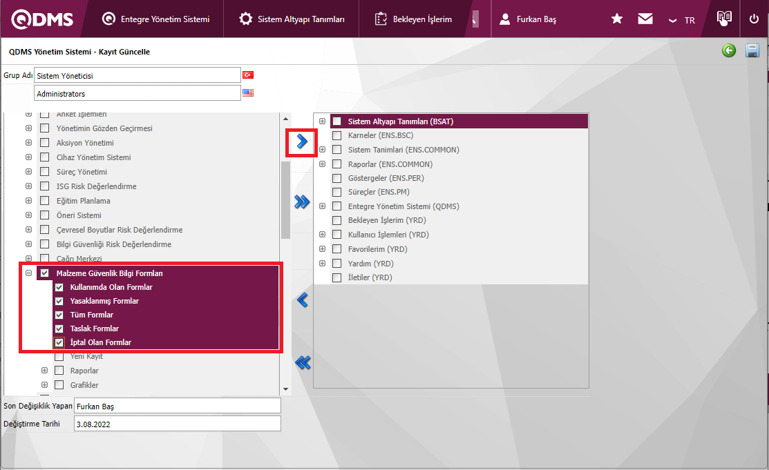769x470 pixels.
Task: Collapse the Malzeme Güvenlik Bilgi Formları node
Action: tap(28, 273)
